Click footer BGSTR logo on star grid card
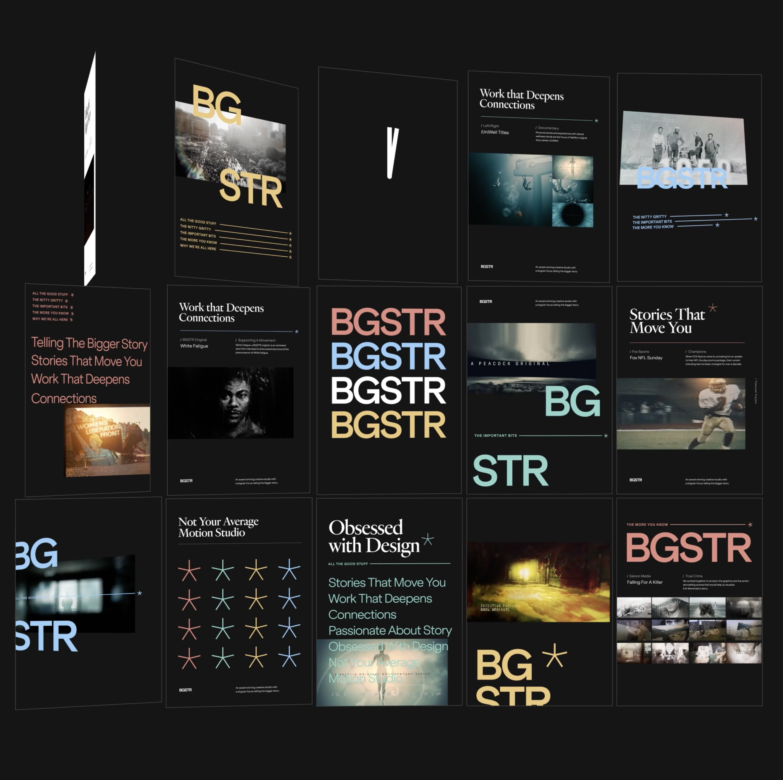 pos(186,690)
